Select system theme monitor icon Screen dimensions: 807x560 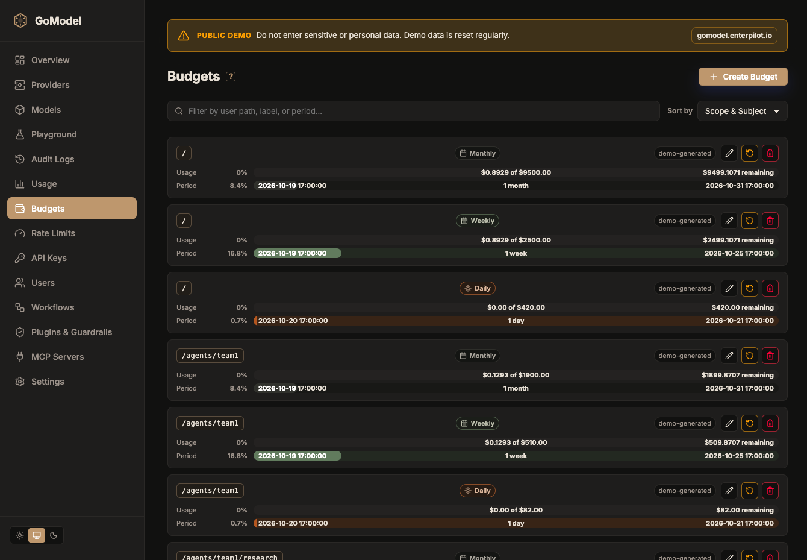click(37, 535)
